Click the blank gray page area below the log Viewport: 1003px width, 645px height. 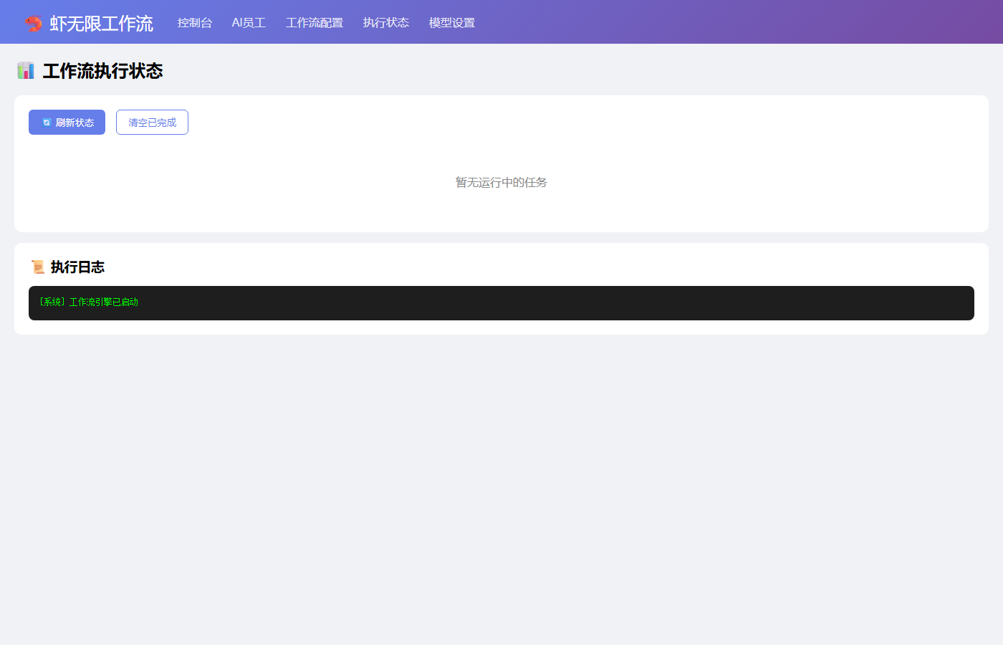pos(501,487)
